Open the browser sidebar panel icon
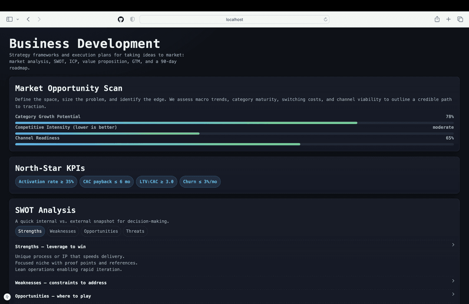Screen dimensions: 469x304 click(x=10, y=19)
